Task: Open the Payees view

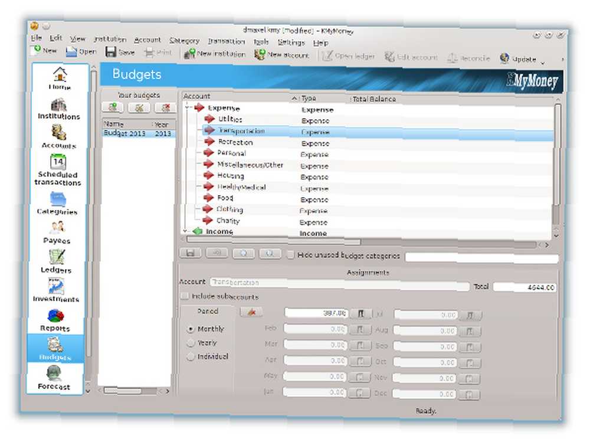Action: tap(57, 233)
